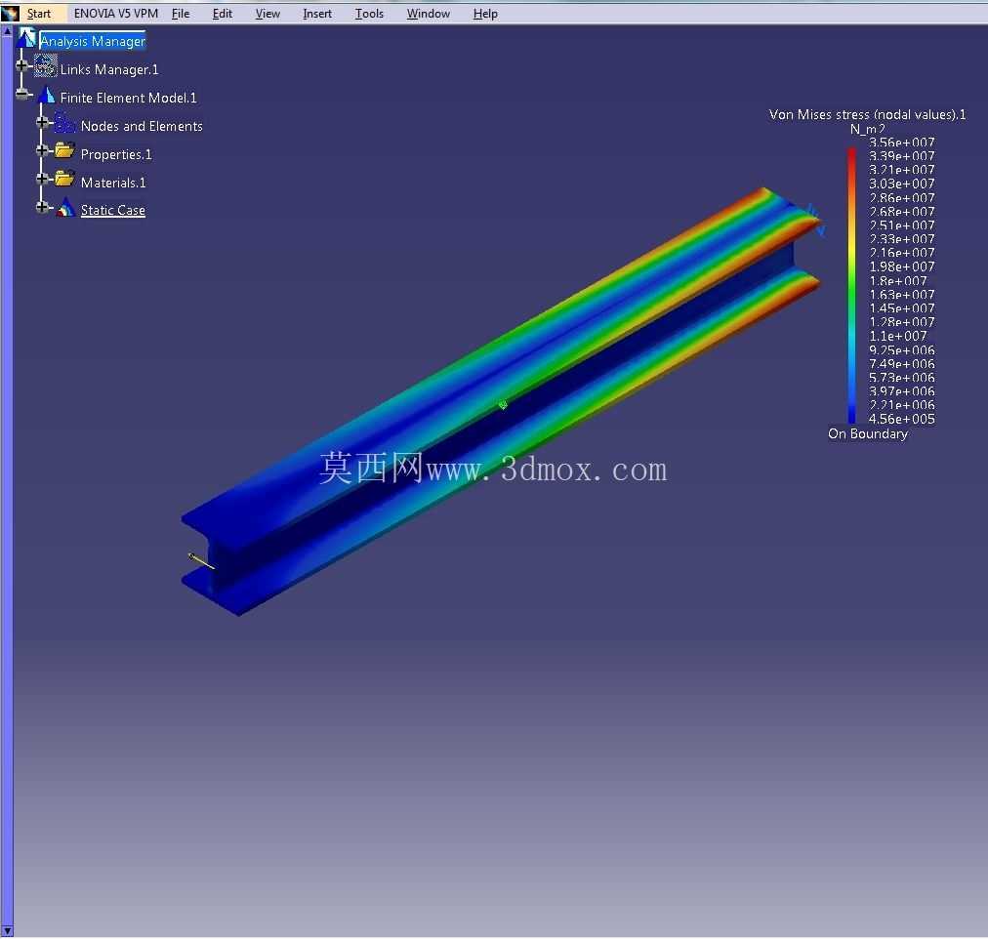Image resolution: width=988 pixels, height=940 pixels.
Task: Click the Finite Element Model.1 icon
Action: point(47,96)
